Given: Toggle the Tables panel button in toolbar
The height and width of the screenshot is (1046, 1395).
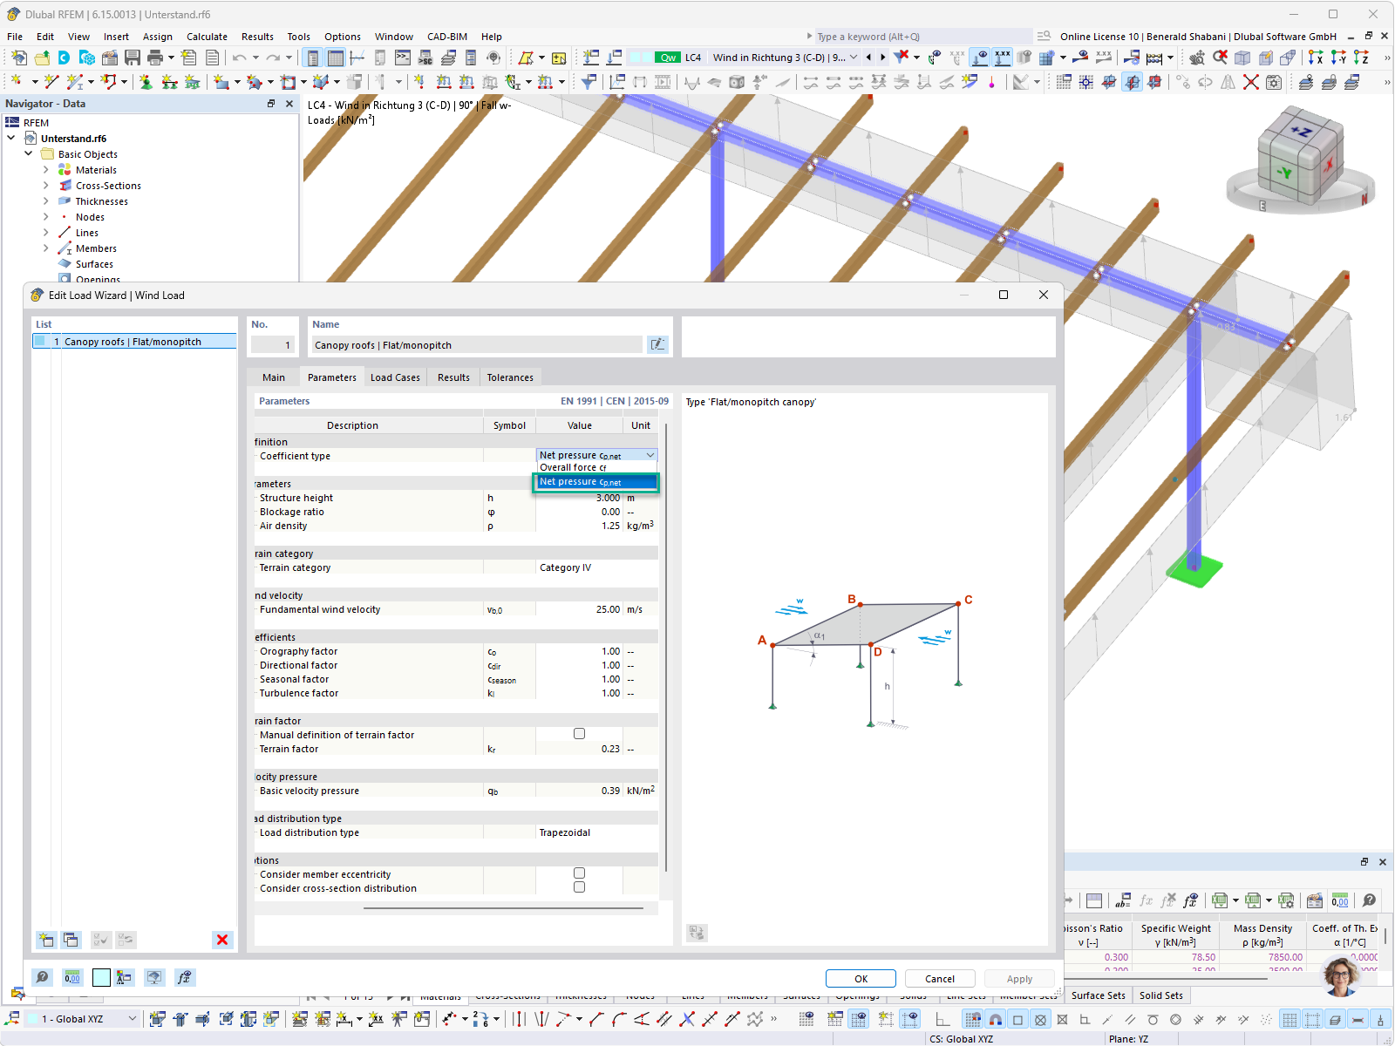Looking at the screenshot, I should click(335, 58).
